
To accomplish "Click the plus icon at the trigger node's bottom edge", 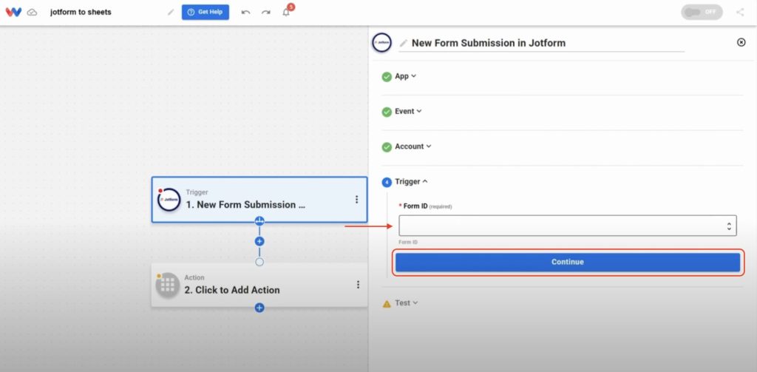I will [259, 221].
